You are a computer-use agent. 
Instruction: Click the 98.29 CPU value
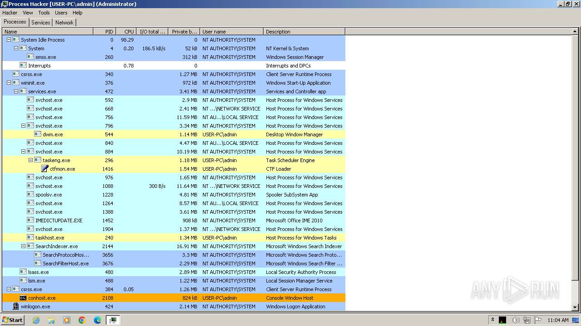[127, 40]
